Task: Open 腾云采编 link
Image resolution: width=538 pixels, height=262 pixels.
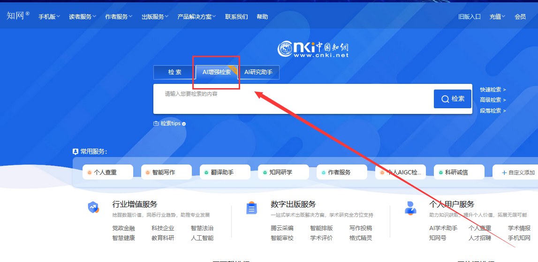Action: pyautogui.click(x=282, y=228)
